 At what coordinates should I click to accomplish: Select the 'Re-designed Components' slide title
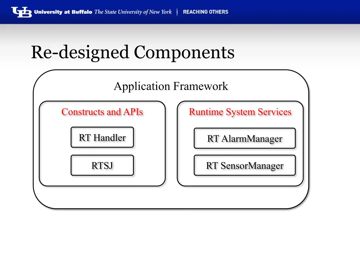tap(133, 53)
